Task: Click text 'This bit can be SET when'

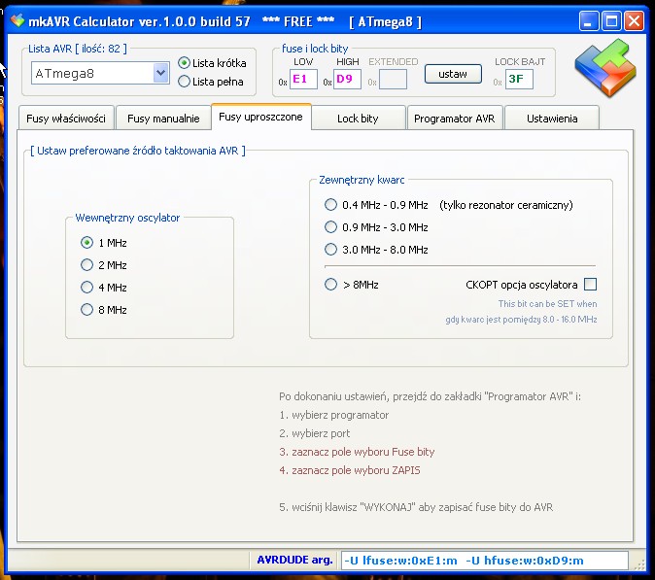Action: coord(548,303)
